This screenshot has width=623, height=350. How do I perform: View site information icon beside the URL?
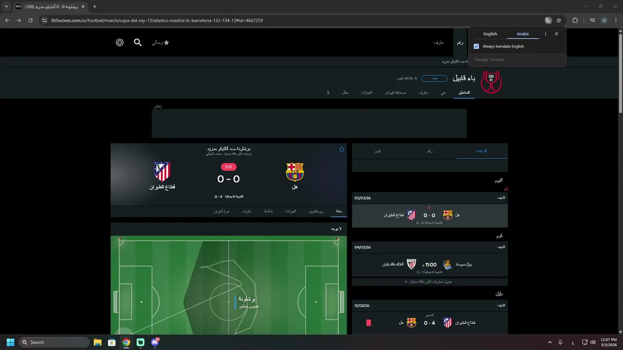coord(44,20)
